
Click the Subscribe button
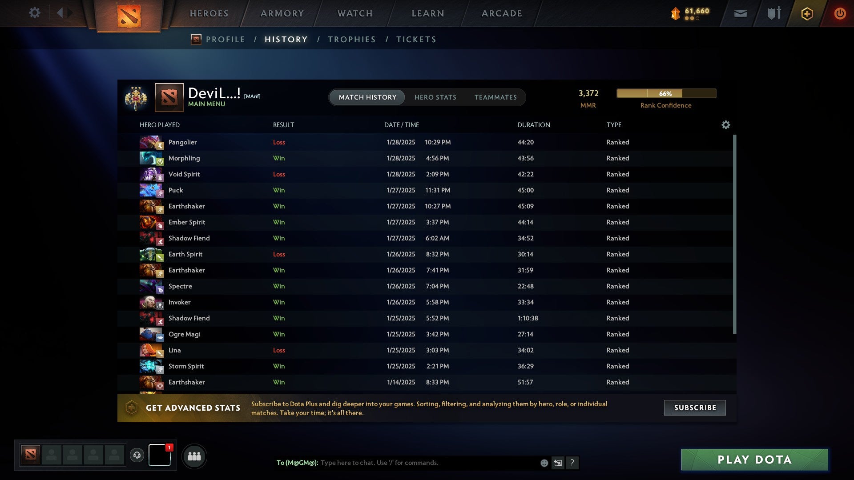[x=695, y=408]
